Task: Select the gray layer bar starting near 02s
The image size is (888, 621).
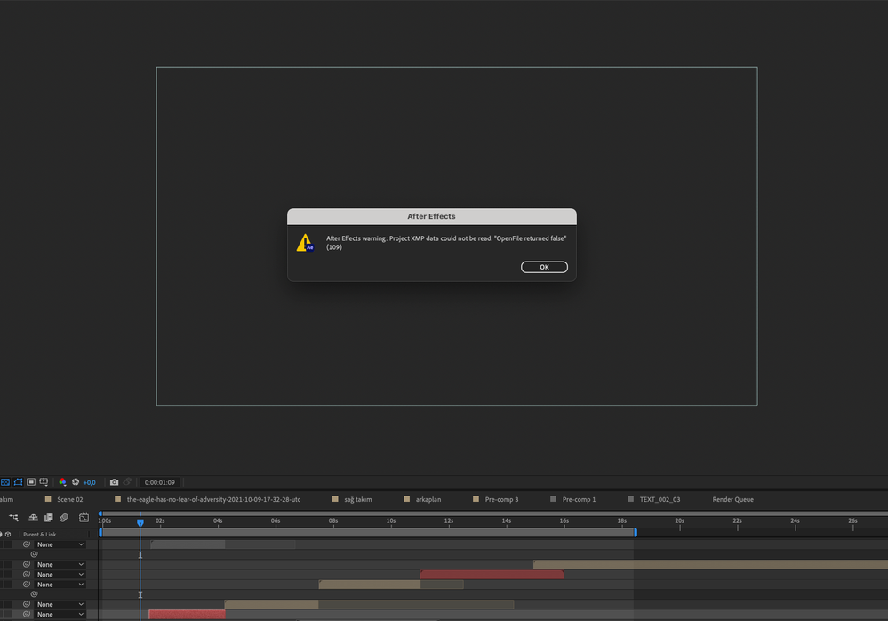Action: pos(188,544)
